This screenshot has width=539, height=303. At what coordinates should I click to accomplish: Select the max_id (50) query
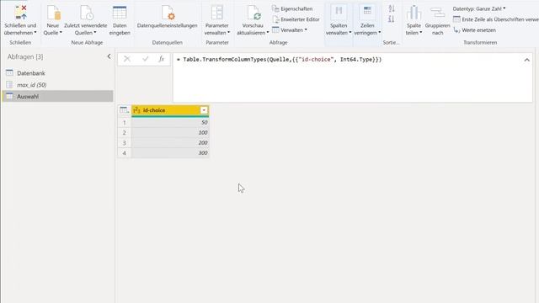click(32, 85)
